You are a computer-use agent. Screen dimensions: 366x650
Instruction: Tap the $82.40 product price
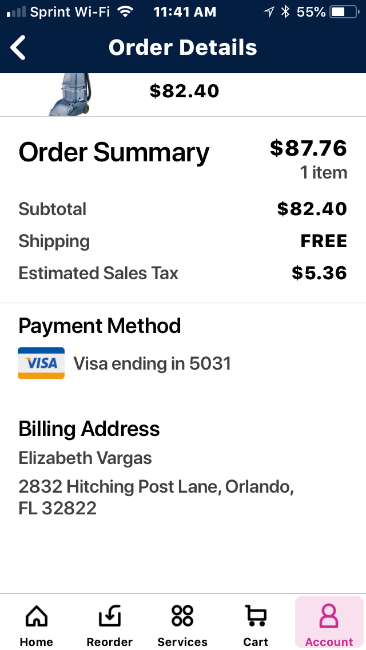click(x=184, y=91)
